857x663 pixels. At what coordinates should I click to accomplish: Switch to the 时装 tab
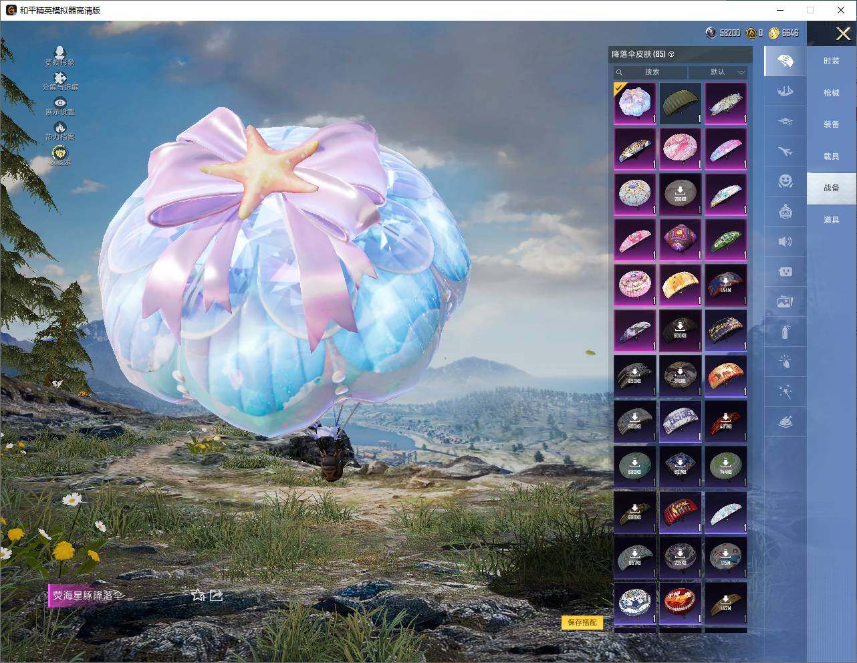[832, 61]
